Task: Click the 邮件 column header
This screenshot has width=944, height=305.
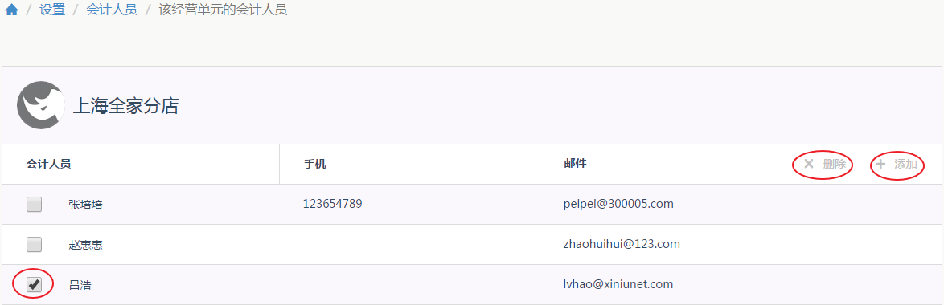Action: pyautogui.click(x=575, y=164)
